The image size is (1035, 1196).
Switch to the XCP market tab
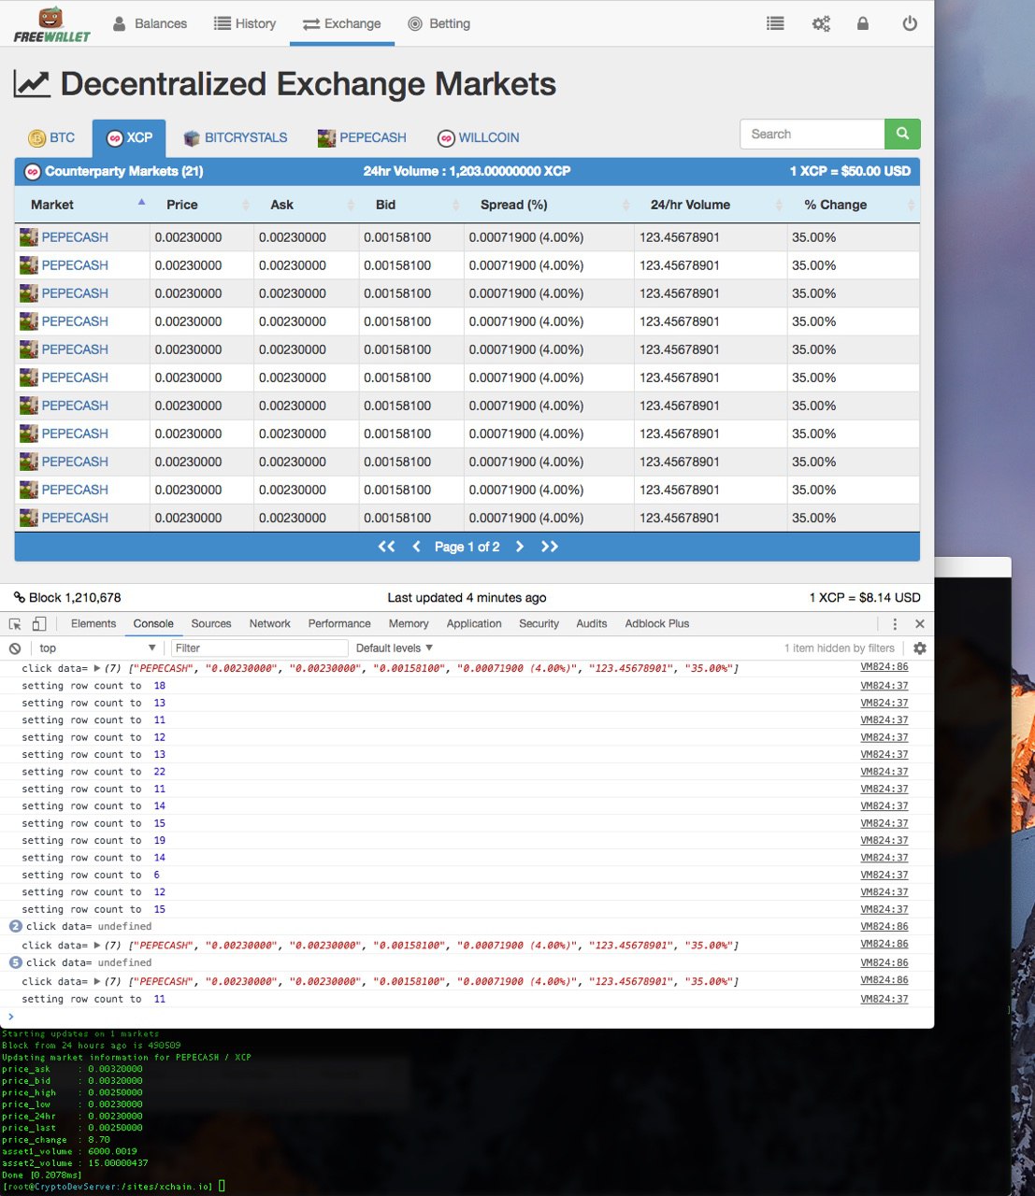click(x=129, y=137)
